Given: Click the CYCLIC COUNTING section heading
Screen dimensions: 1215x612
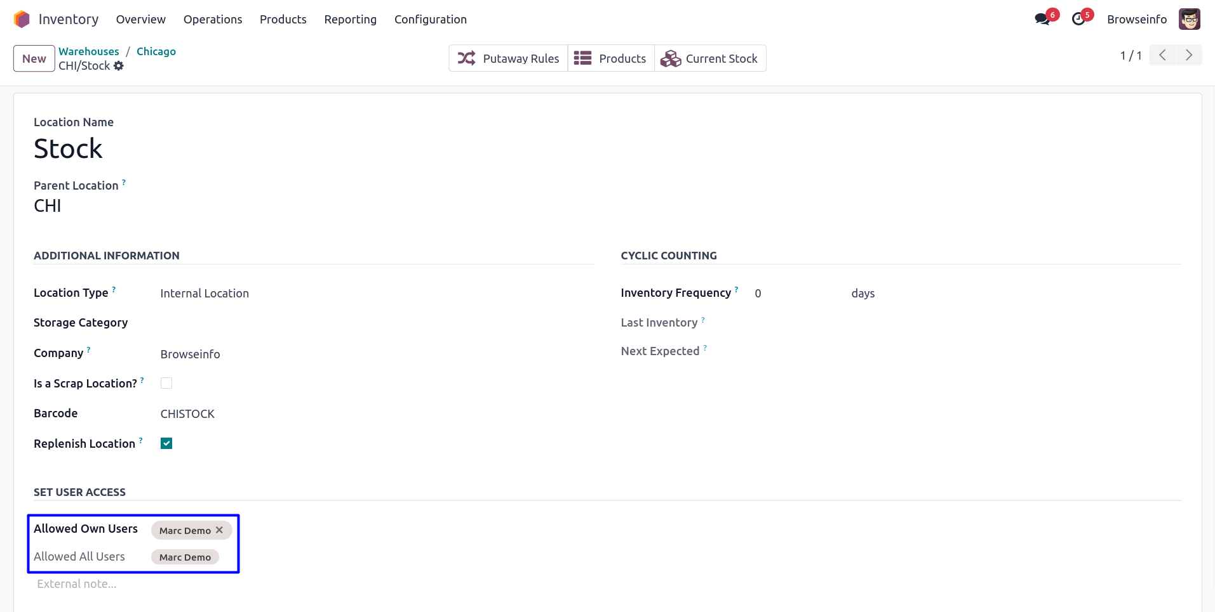Looking at the screenshot, I should point(669,256).
